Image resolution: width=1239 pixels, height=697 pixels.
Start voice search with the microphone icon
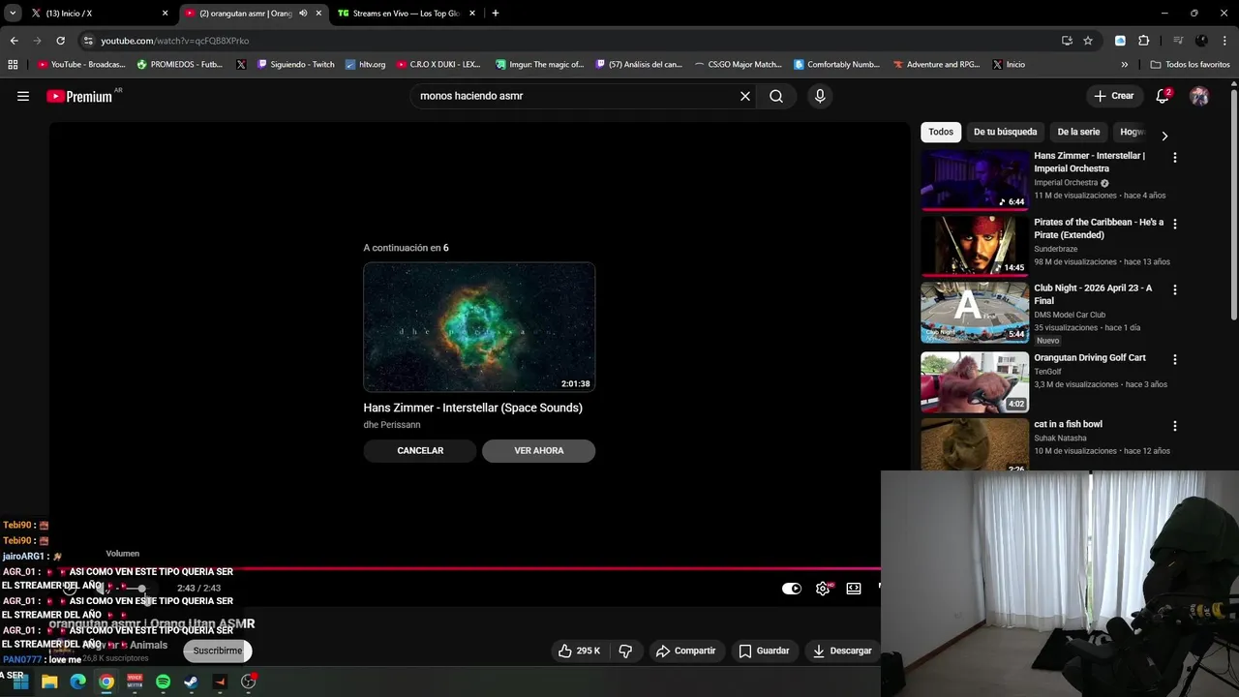pos(820,96)
